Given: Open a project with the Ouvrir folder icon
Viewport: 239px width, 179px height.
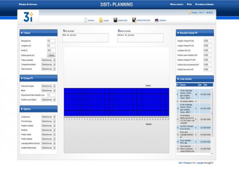Looking at the screenshot, I should point(101,20).
